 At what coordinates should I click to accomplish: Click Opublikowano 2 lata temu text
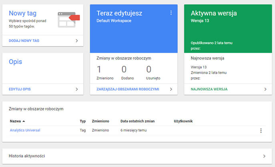pyautogui.click(x=211, y=43)
